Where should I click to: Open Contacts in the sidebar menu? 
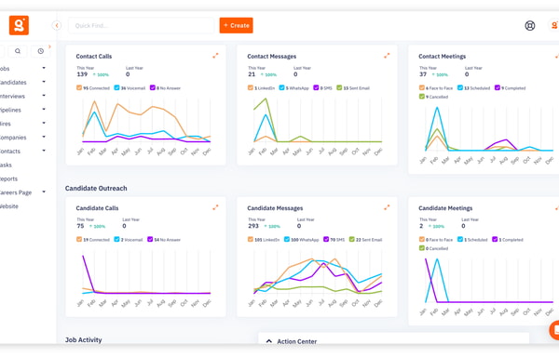click(10, 152)
